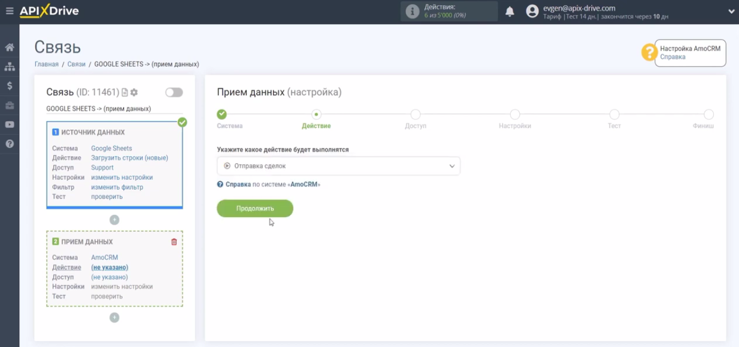
Task: Click Загрузить строки (новые) link
Action: pyautogui.click(x=129, y=158)
